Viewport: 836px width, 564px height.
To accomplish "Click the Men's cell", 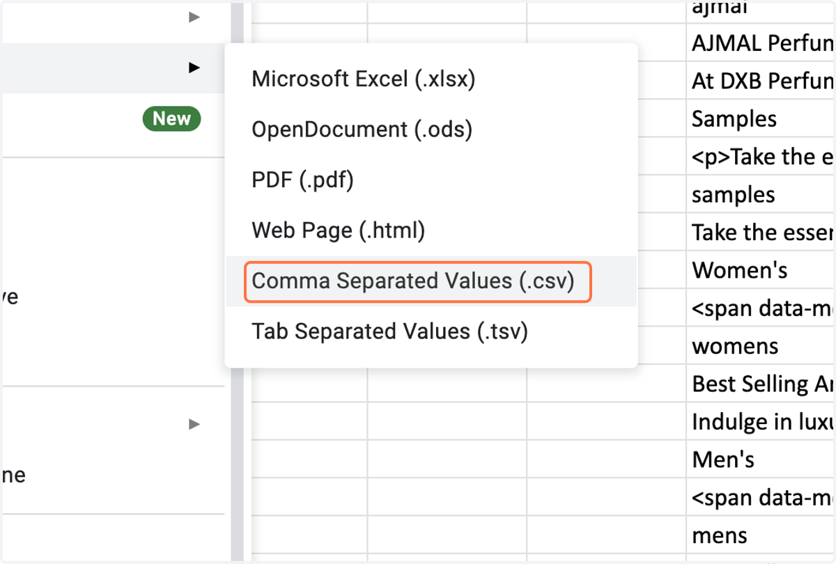I will 761,460.
